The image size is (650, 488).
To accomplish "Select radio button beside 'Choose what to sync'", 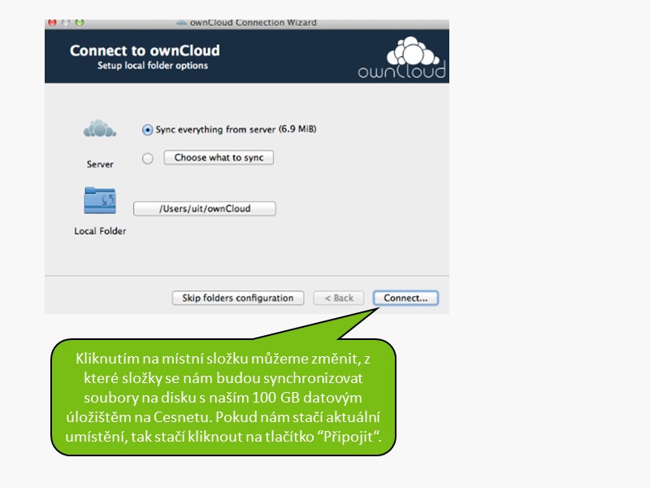I will (x=147, y=159).
